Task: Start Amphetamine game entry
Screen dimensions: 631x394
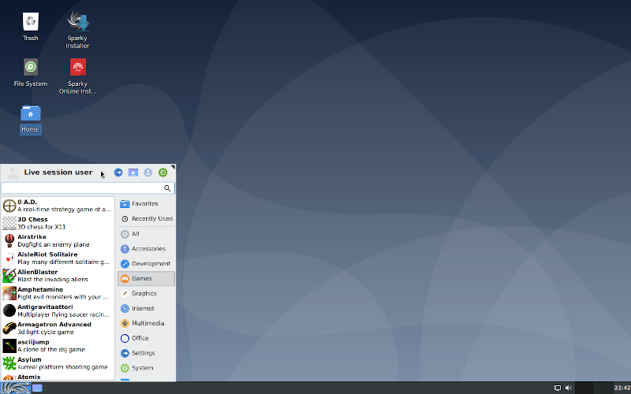Action: click(58, 293)
